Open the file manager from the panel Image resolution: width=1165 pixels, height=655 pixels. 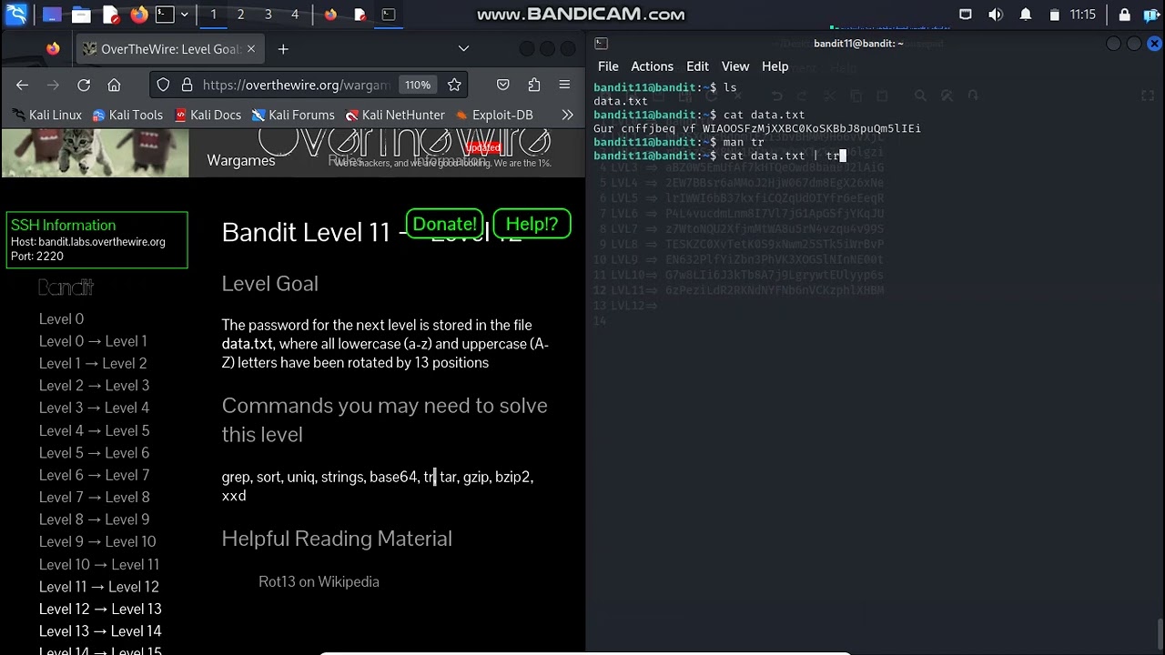81,15
